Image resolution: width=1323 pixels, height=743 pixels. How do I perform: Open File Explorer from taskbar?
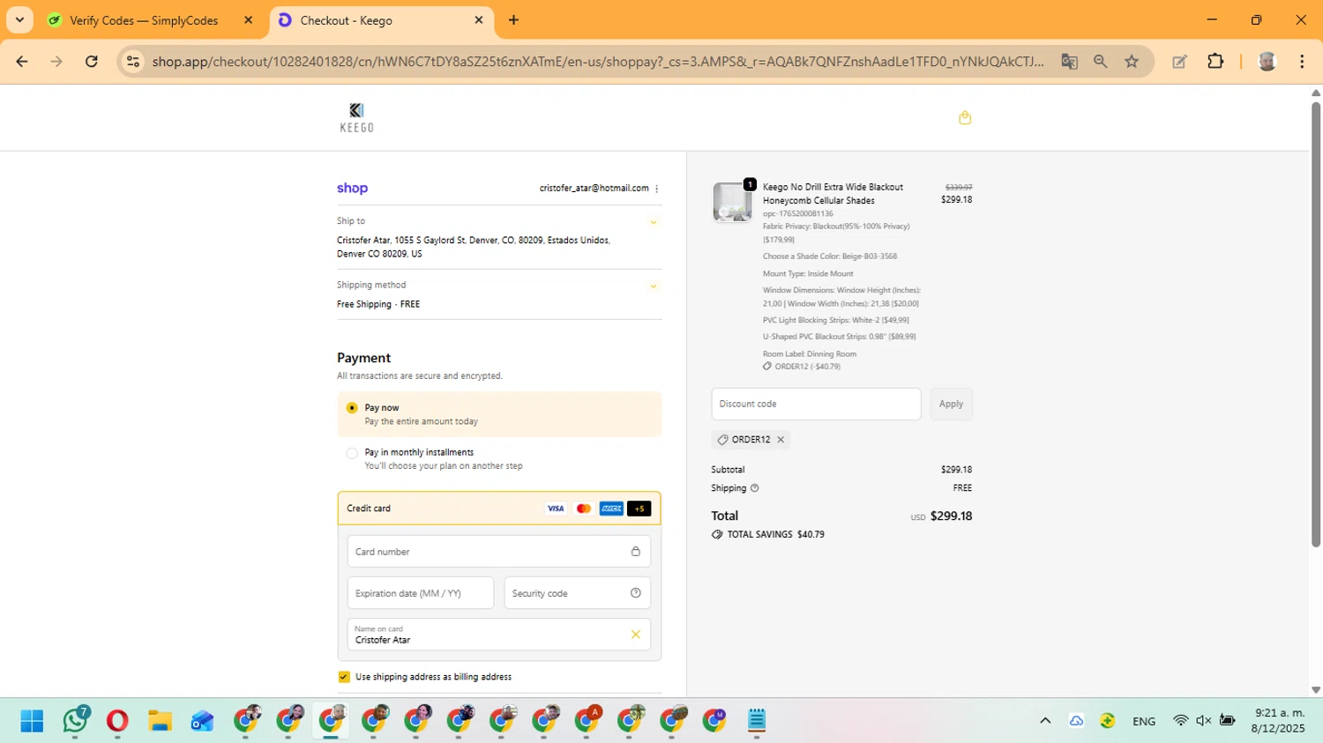click(160, 721)
